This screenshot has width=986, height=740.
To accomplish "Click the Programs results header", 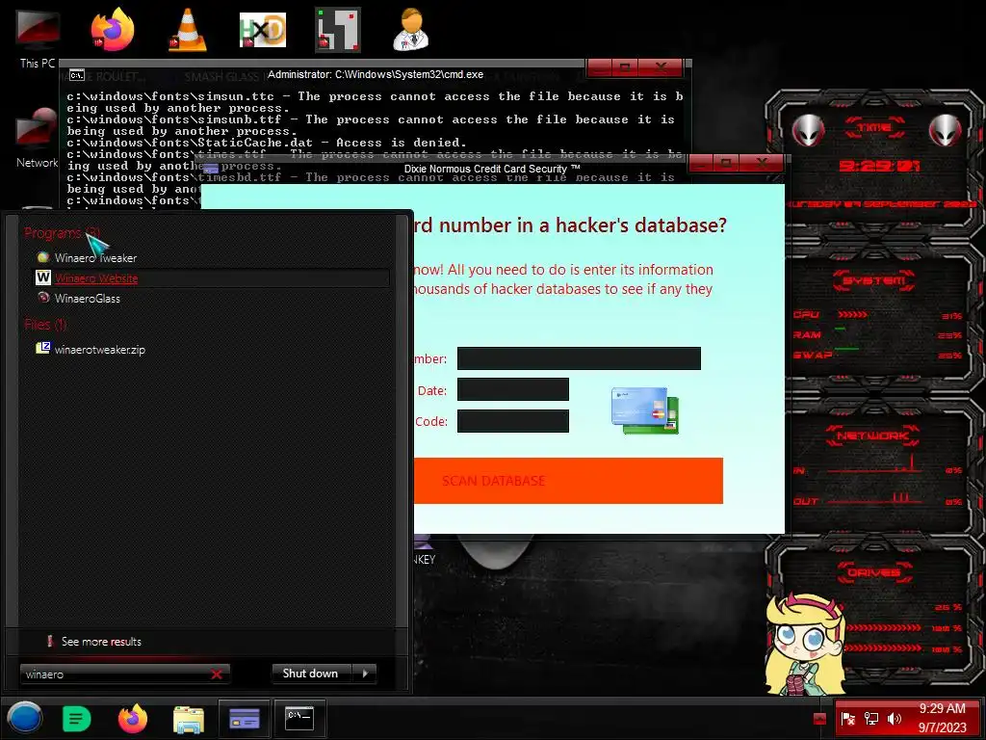I will 62,233.
